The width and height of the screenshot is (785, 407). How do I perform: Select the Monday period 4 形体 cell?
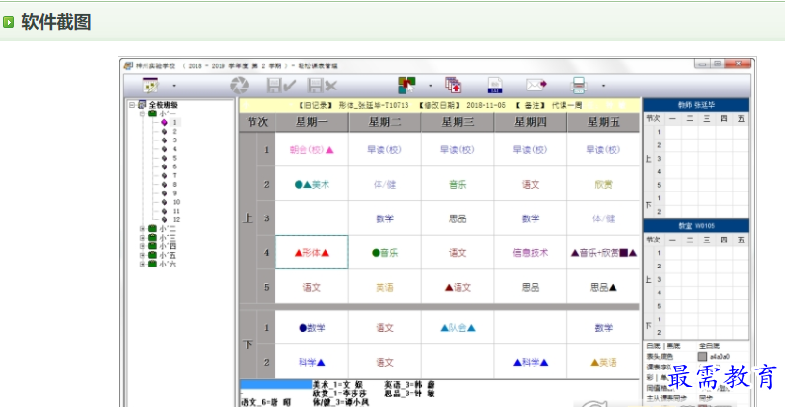coord(312,253)
